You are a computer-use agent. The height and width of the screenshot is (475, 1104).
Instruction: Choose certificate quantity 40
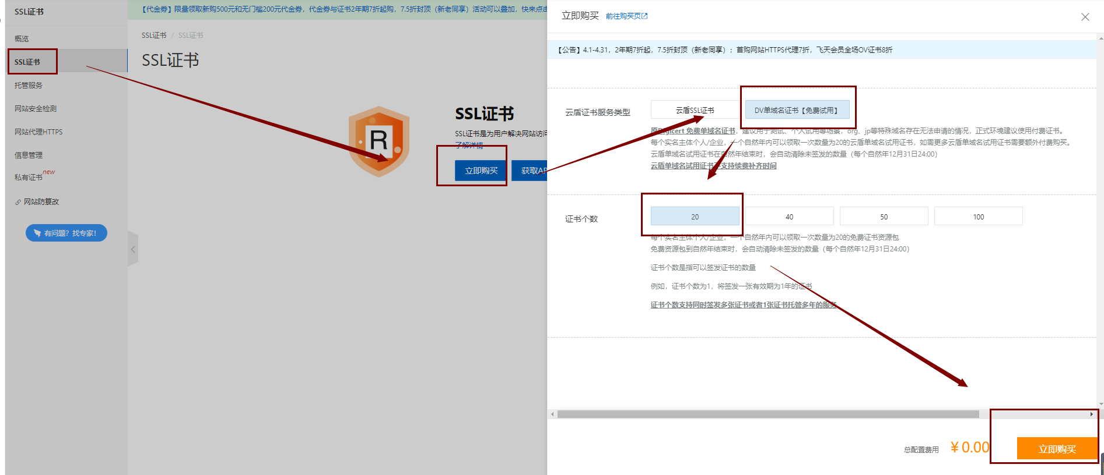pos(789,217)
